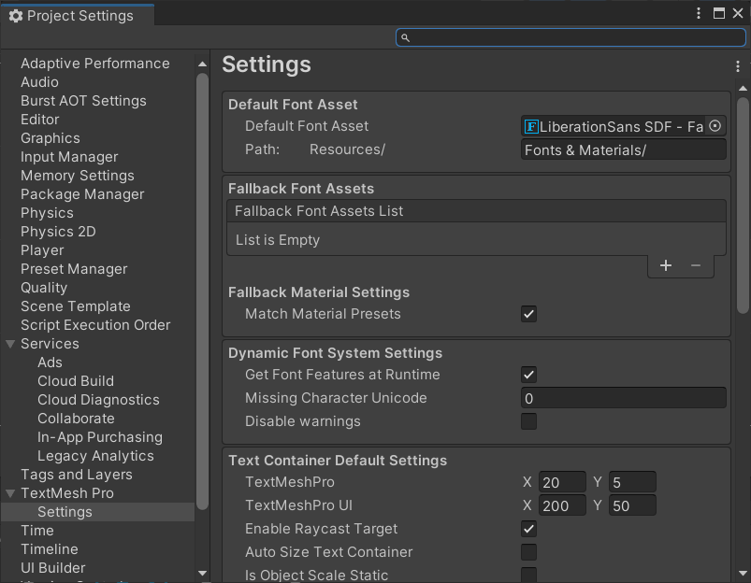
Task: Select Ads under Services
Action: pyautogui.click(x=50, y=362)
